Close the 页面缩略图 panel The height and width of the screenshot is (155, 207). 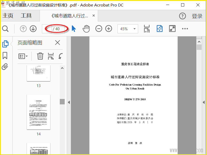click(x=57, y=43)
